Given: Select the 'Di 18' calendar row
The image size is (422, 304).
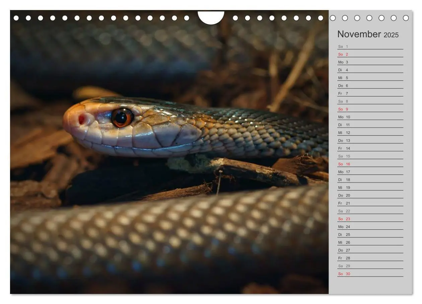Looking at the screenshot, I should coord(370,180).
